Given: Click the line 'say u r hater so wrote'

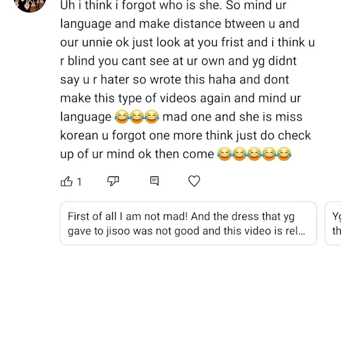Looking at the screenshot, I should coord(175,80).
